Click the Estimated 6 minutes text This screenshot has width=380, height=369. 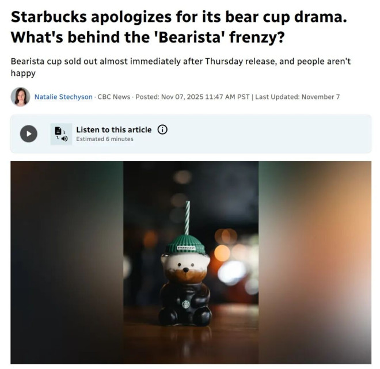[x=105, y=139]
